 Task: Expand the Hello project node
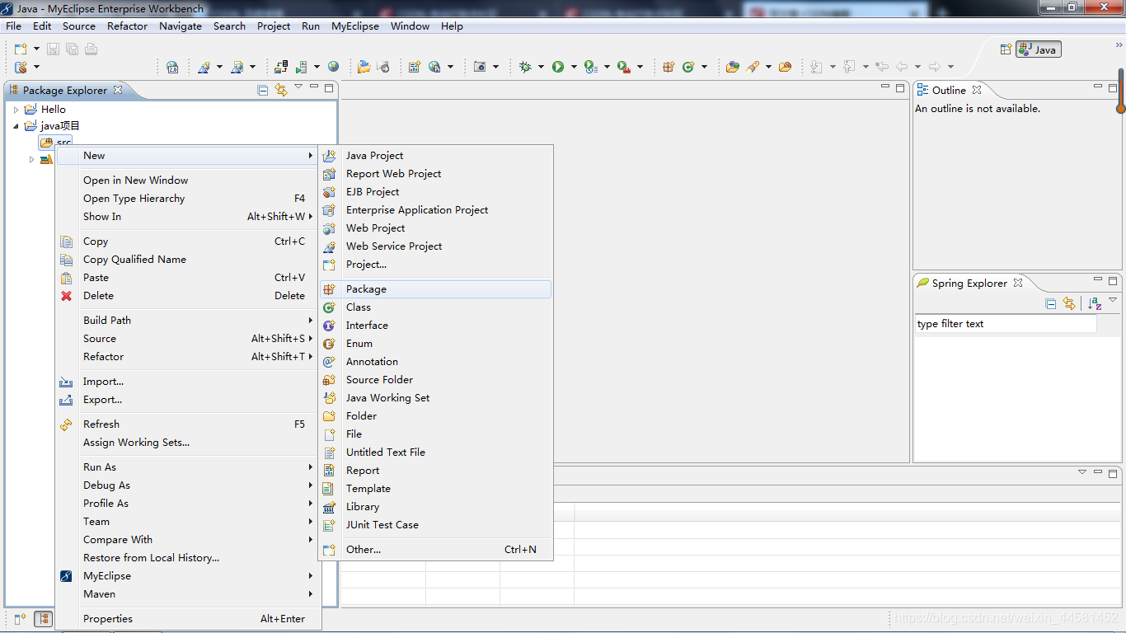point(16,110)
